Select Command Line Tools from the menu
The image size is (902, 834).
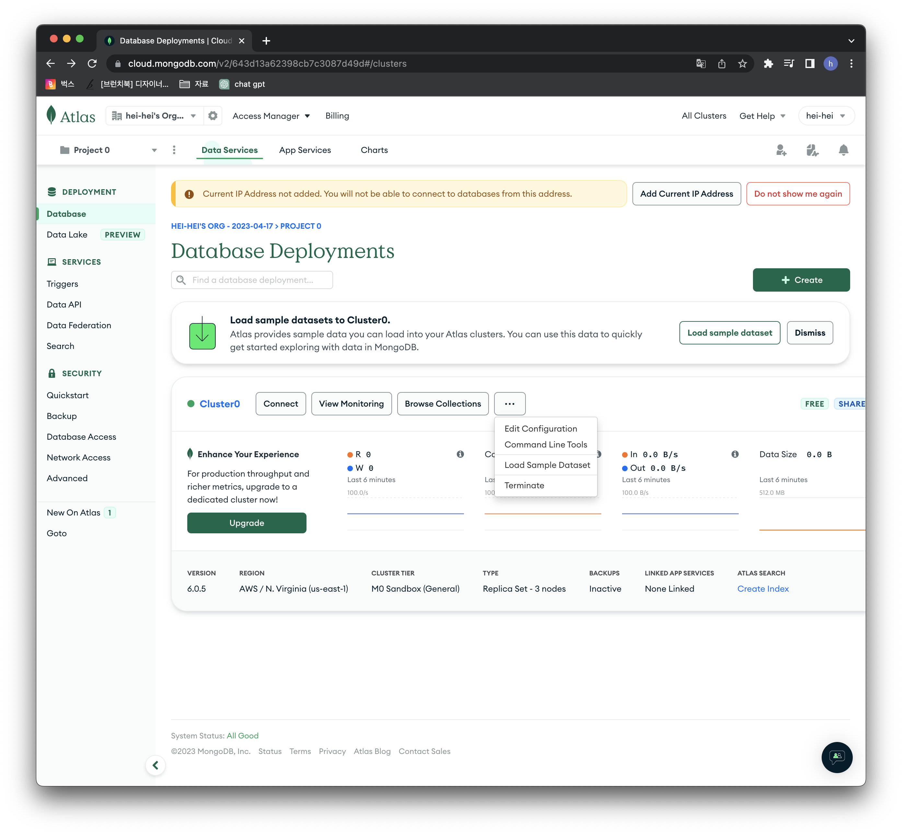click(x=546, y=445)
